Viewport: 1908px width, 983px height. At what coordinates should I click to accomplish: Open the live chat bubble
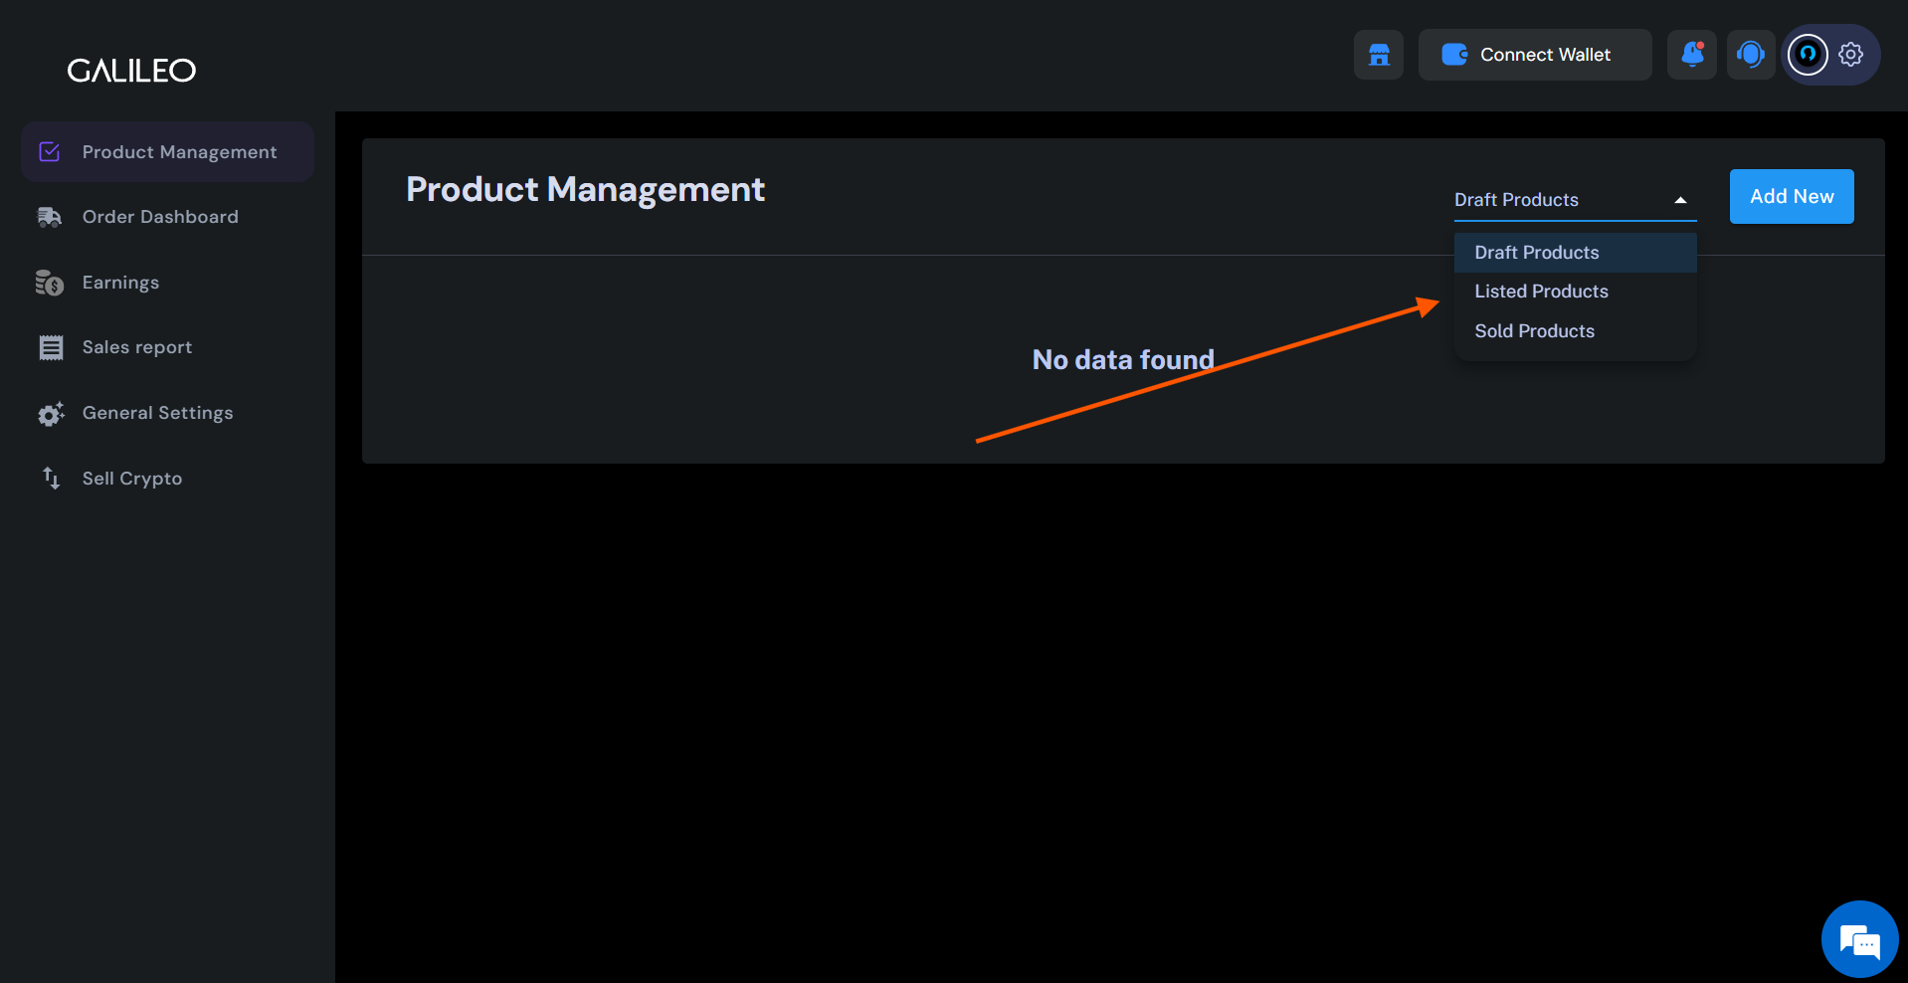[x=1859, y=939]
